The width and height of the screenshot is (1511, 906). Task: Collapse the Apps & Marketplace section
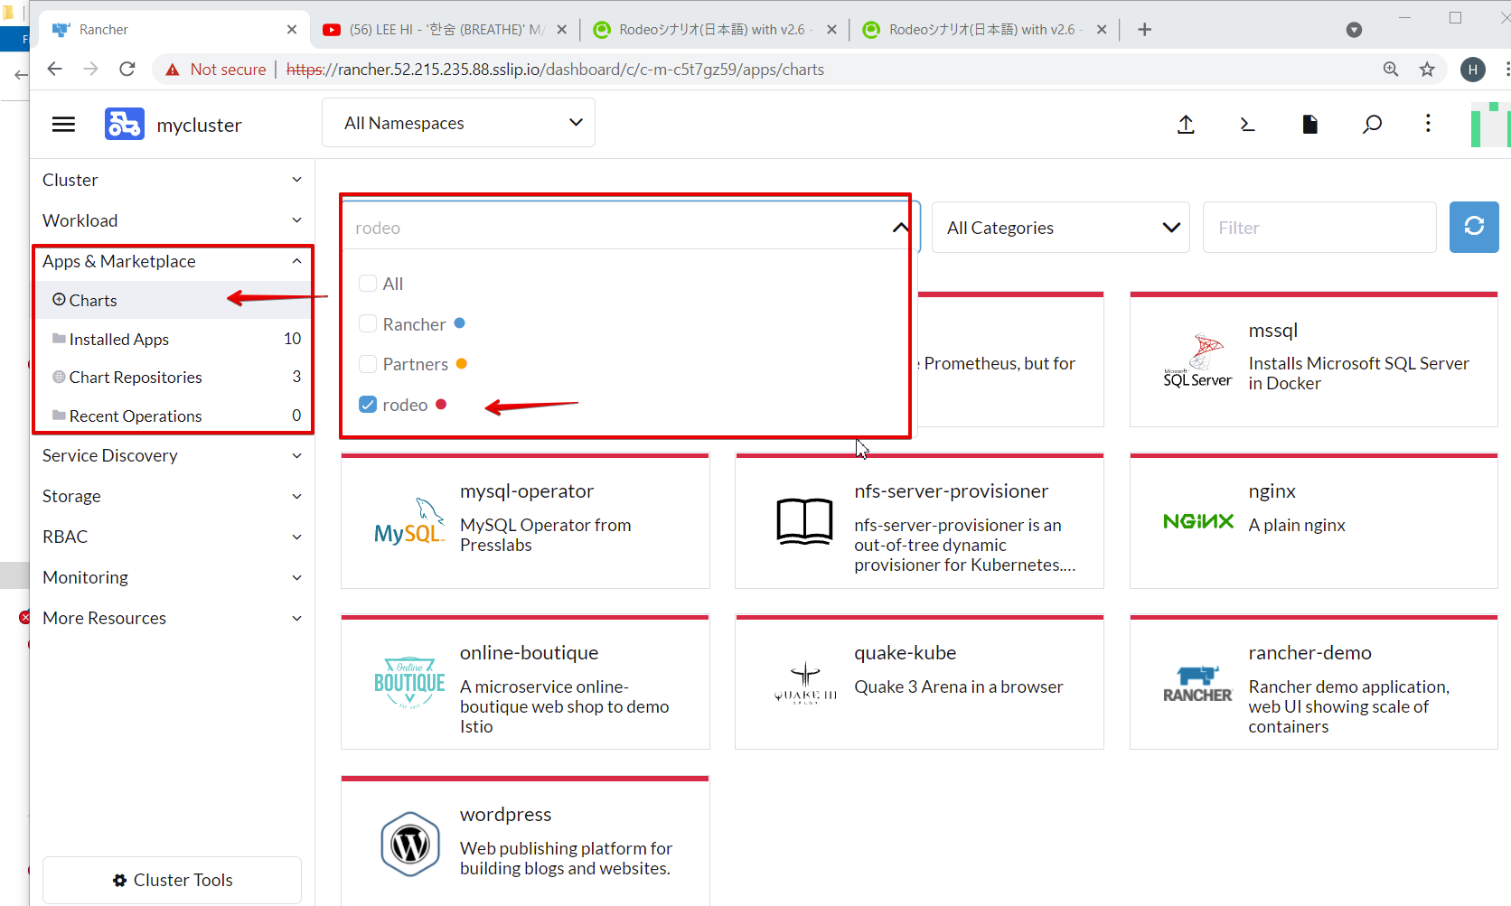click(172, 261)
